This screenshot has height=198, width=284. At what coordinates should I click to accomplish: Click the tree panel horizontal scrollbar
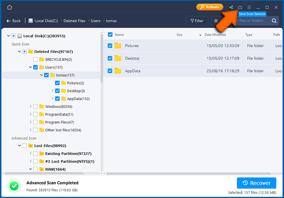click(44, 173)
